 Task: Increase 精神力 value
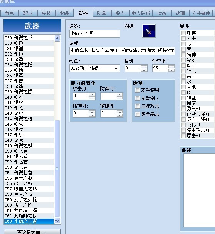(x=92, y=112)
